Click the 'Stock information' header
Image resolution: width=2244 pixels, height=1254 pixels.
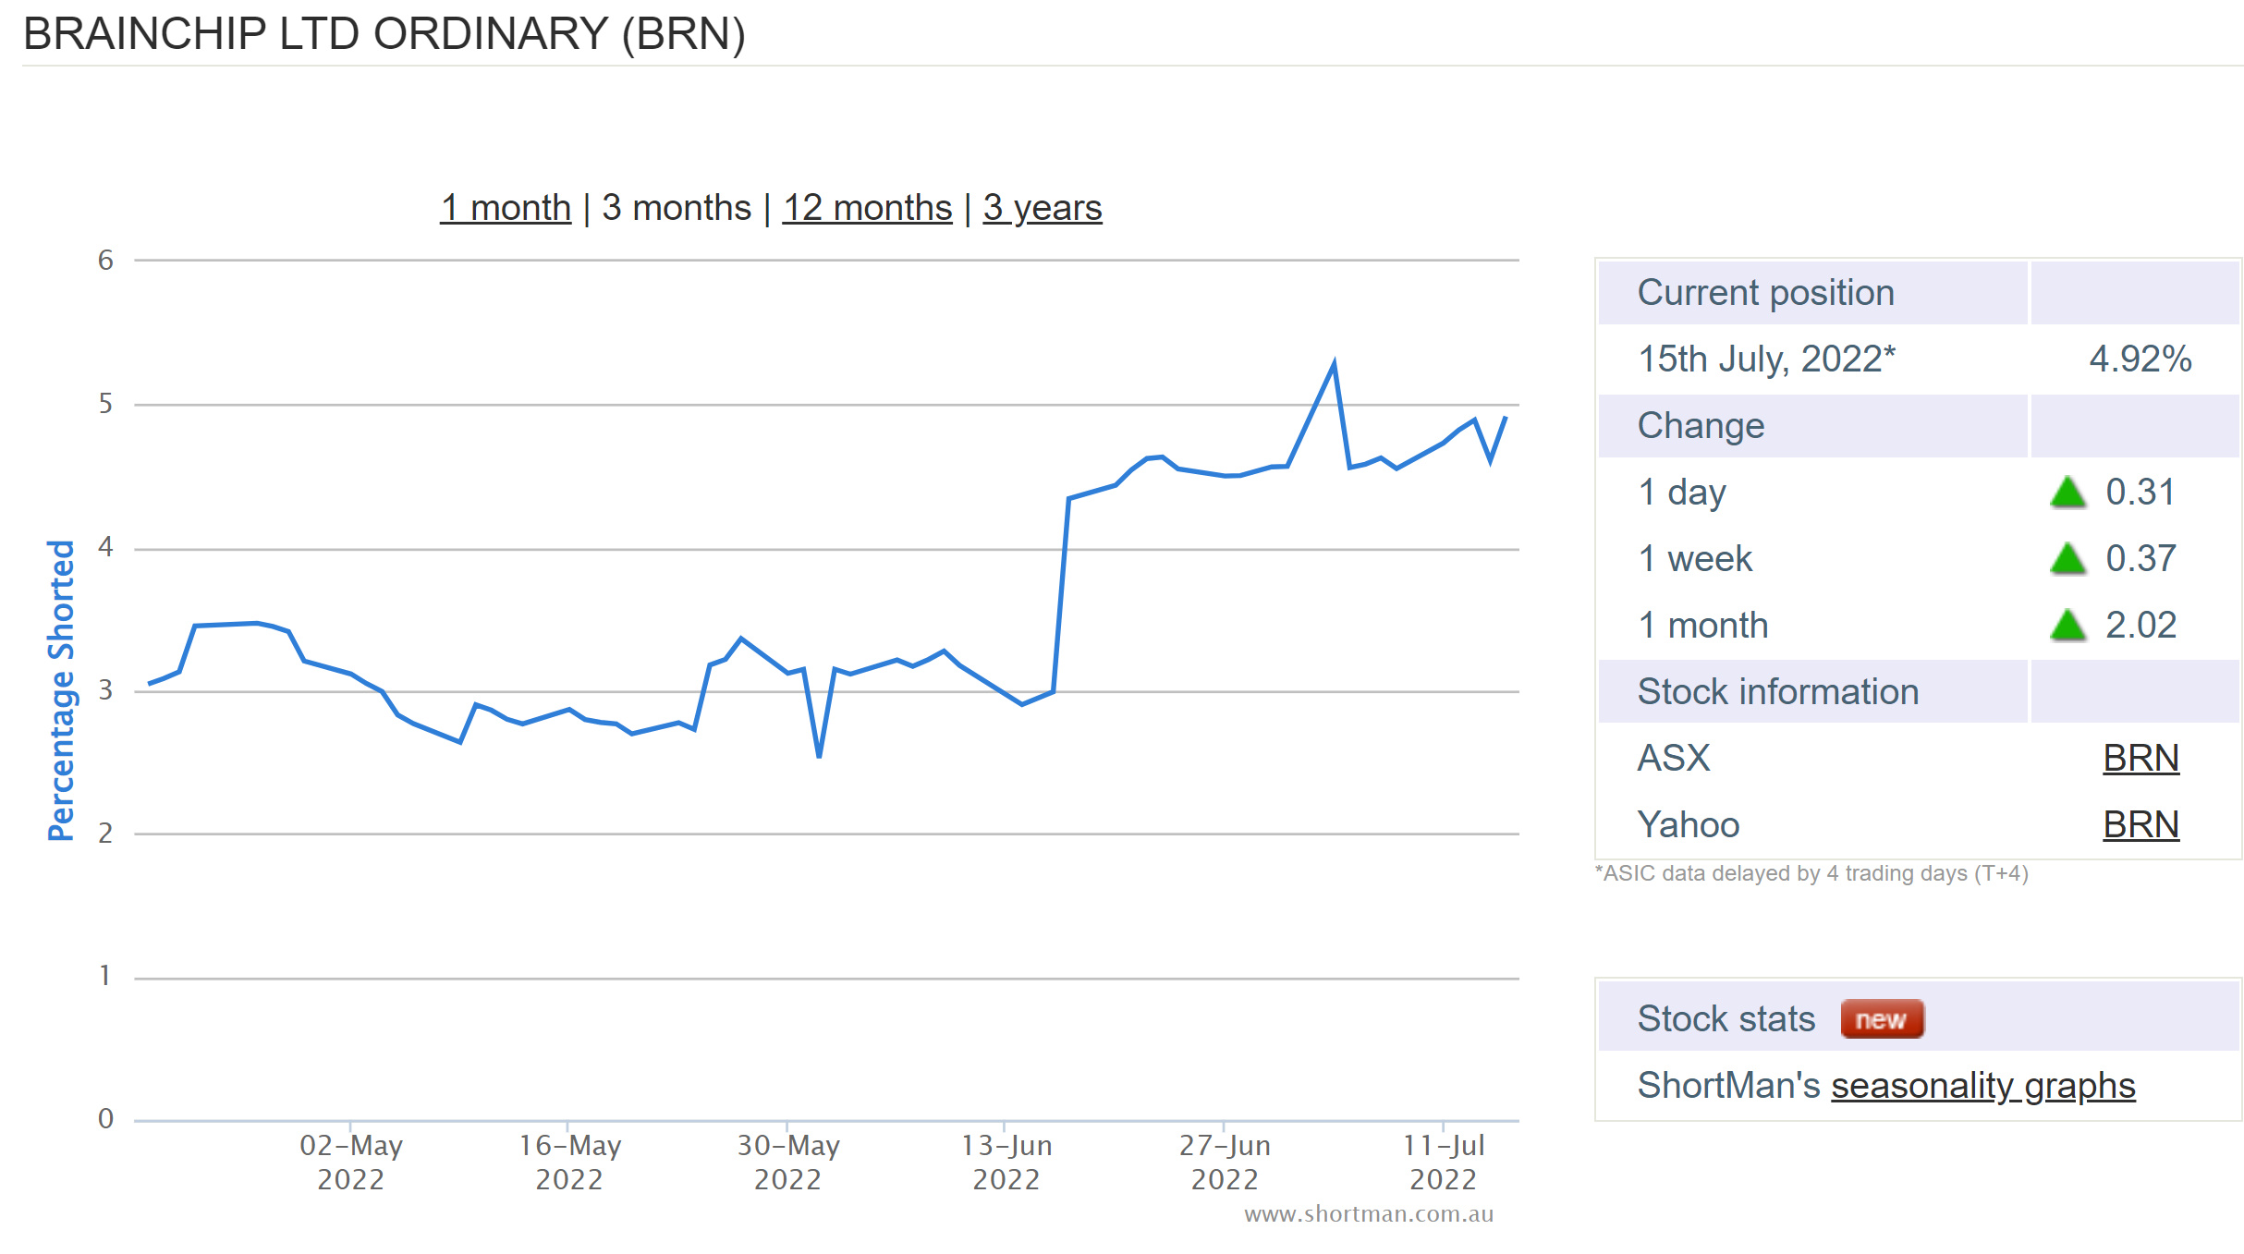point(1778,691)
